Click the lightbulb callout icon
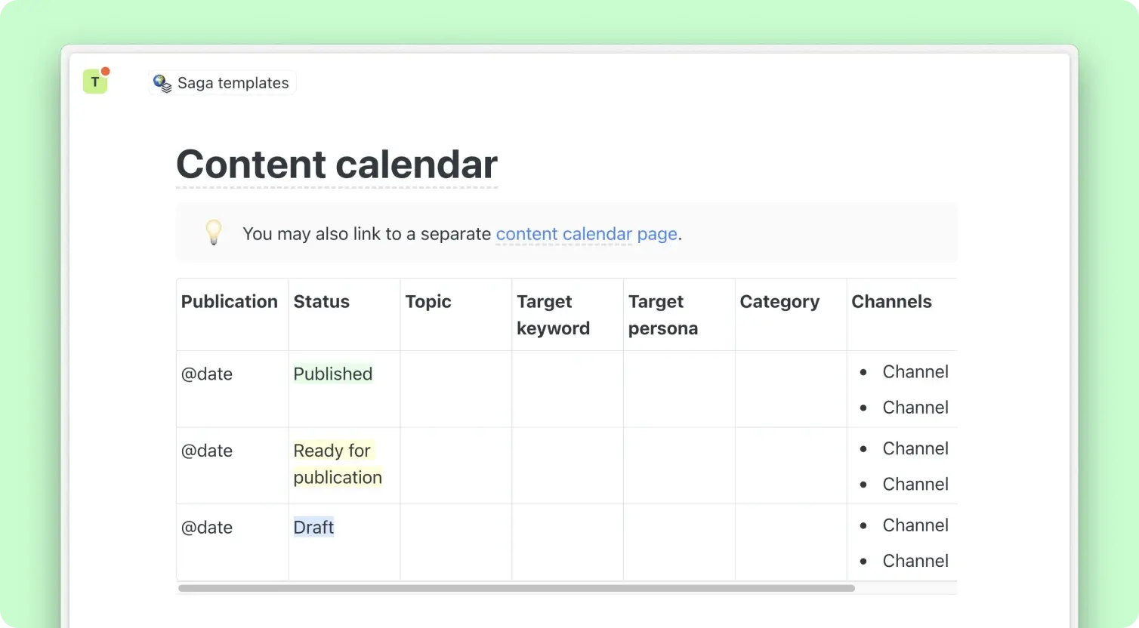This screenshot has width=1139, height=628. tap(214, 232)
